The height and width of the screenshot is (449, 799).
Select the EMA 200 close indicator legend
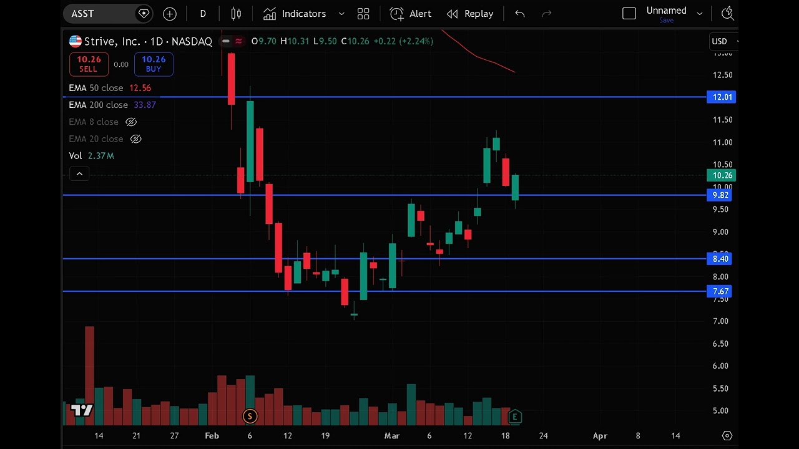[x=112, y=105]
